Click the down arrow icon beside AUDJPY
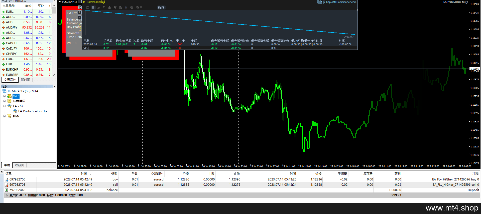481x214 pixels. click(x=4, y=28)
